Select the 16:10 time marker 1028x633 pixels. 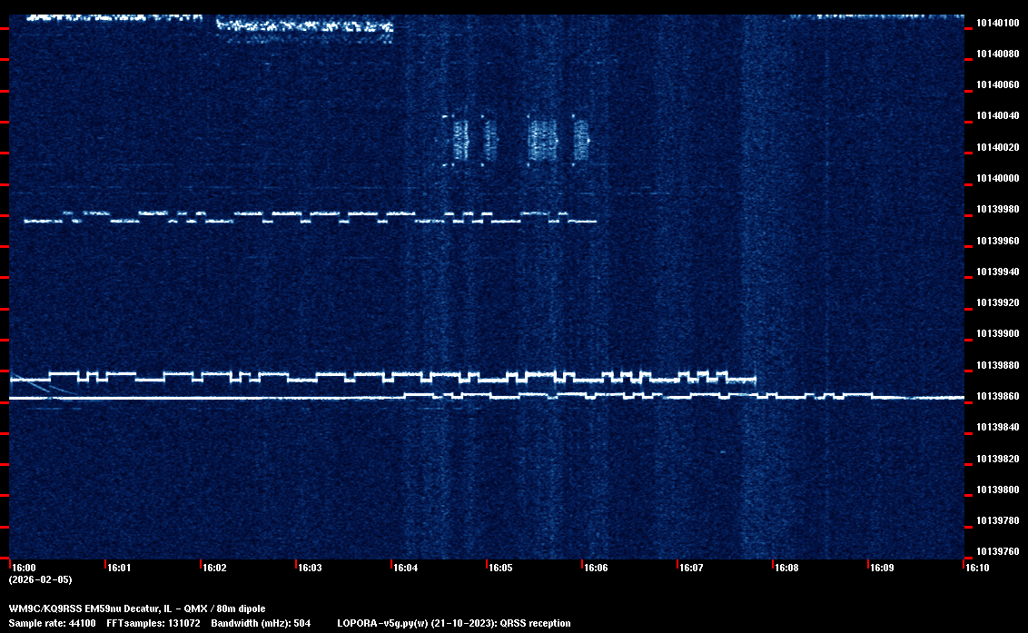977,568
